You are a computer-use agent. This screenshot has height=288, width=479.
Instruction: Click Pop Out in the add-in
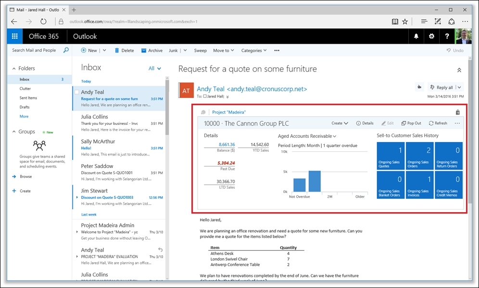click(411, 123)
